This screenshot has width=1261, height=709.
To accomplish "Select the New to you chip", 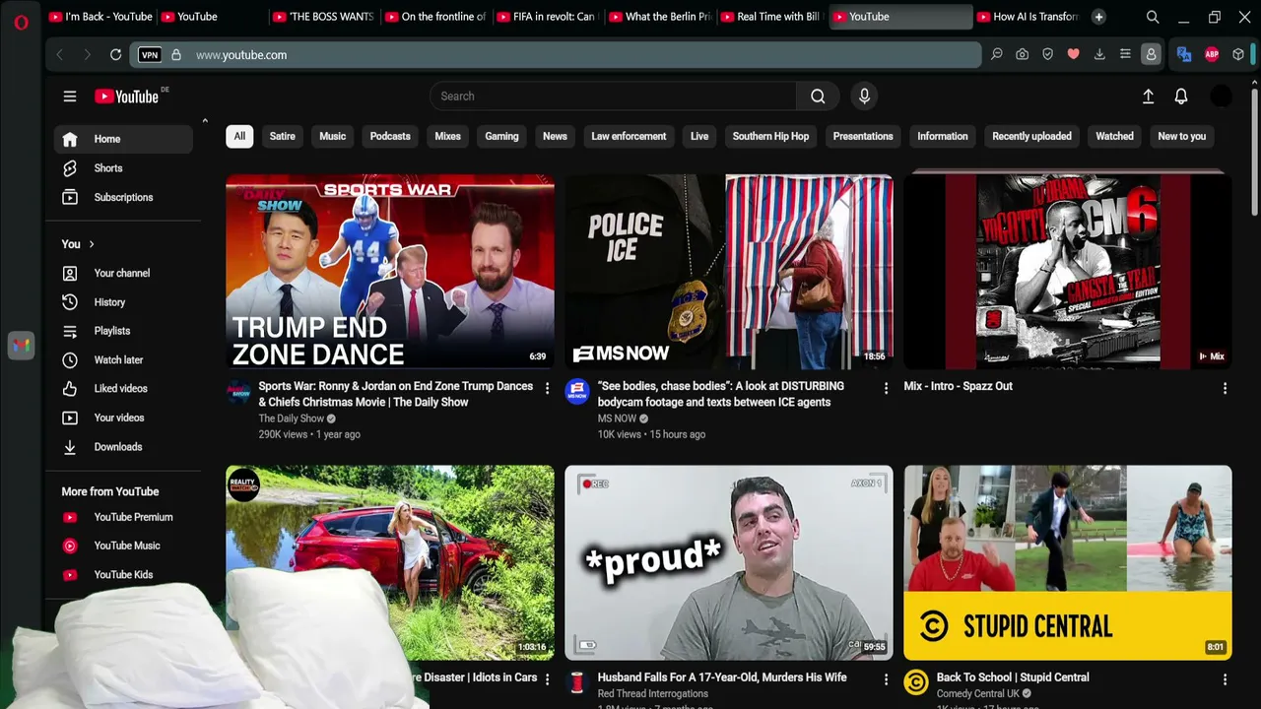I will [x=1182, y=136].
